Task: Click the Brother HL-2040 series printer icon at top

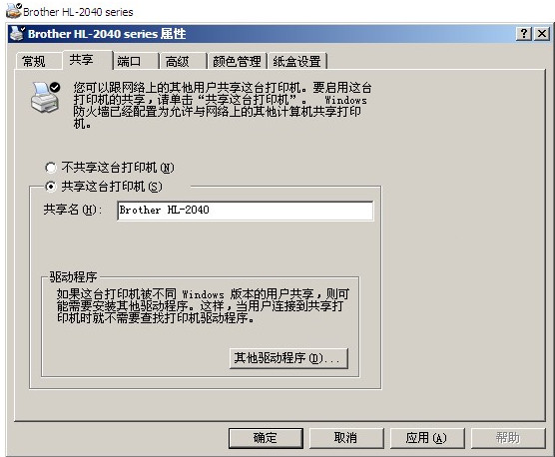Action: click(x=14, y=11)
